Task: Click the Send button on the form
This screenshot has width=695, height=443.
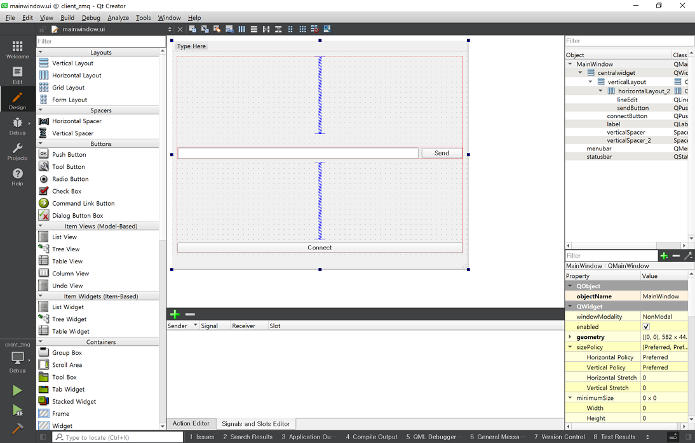Action: click(442, 153)
